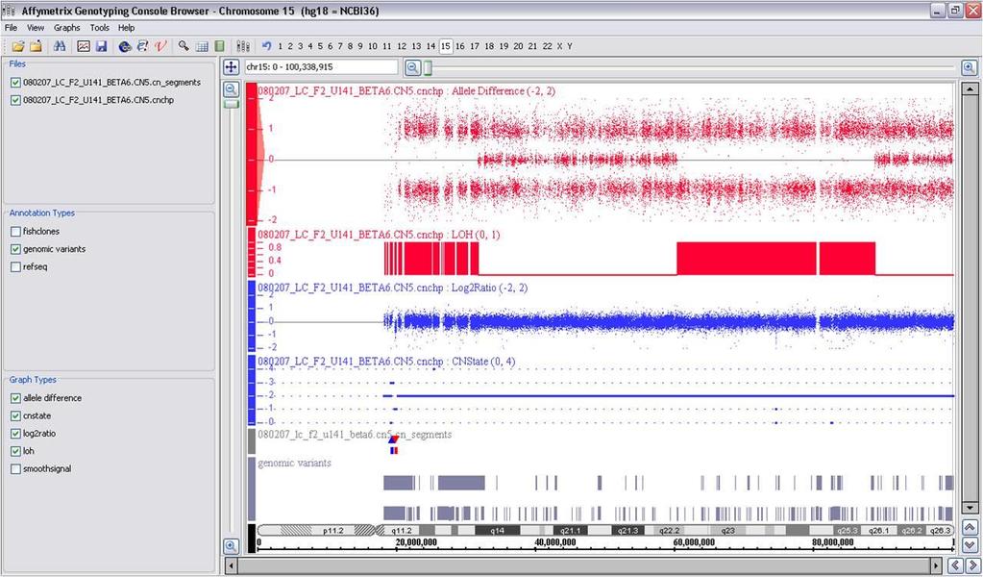
Task: Uncheck the cn_segments file checkbox
Action: [x=15, y=82]
